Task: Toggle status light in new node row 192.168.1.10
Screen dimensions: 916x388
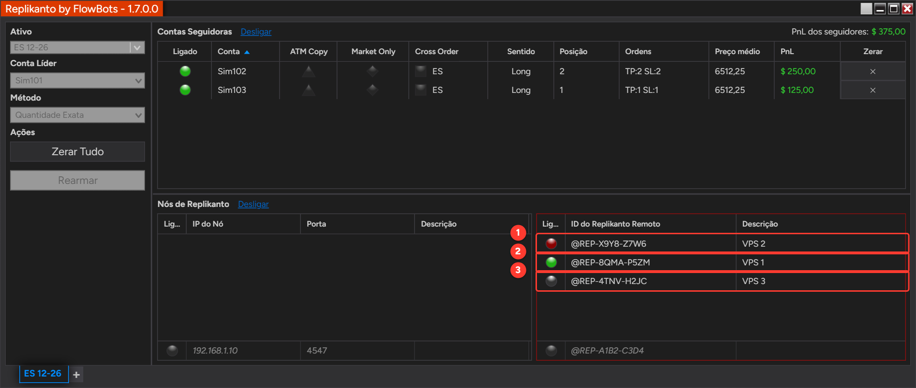Action: [x=172, y=351]
